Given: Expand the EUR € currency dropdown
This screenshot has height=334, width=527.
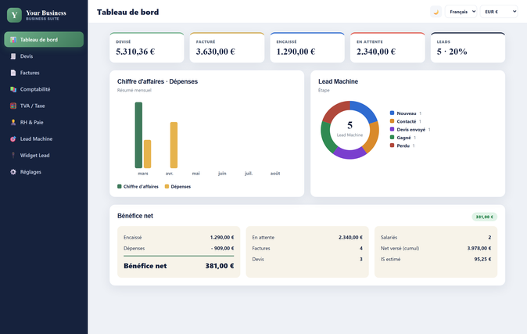Looking at the screenshot, I should point(499,12).
